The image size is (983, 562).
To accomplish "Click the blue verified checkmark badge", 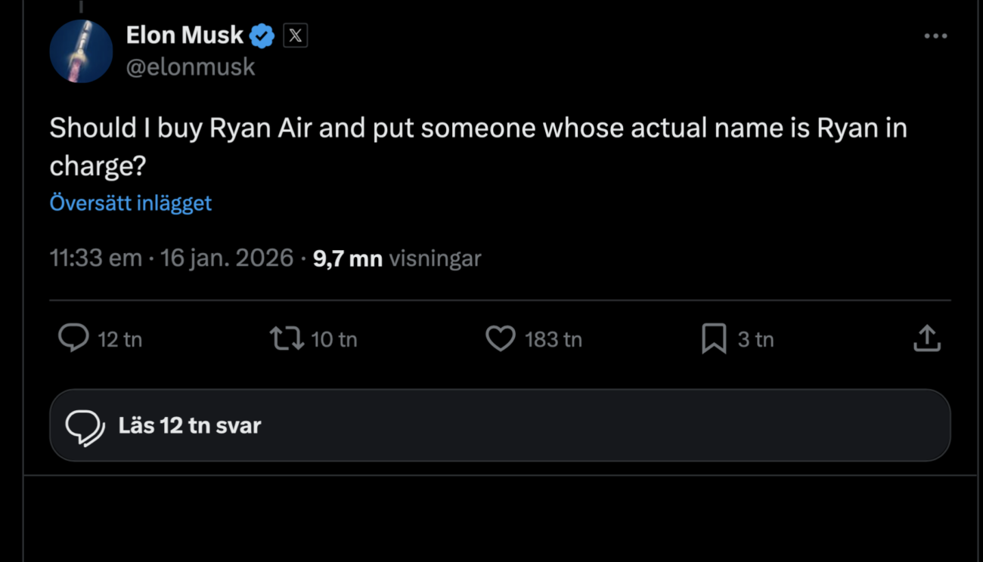I will (262, 36).
